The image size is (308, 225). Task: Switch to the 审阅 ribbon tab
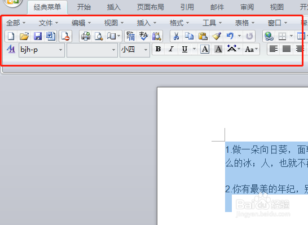pyautogui.click(x=247, y=7)
